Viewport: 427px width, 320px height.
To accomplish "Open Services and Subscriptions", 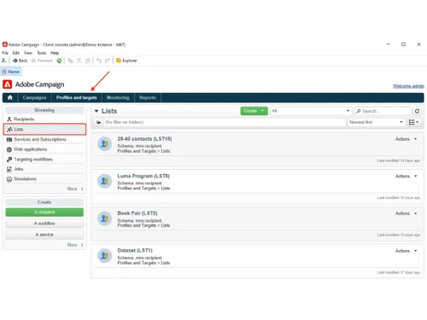I will pos(44,139).
